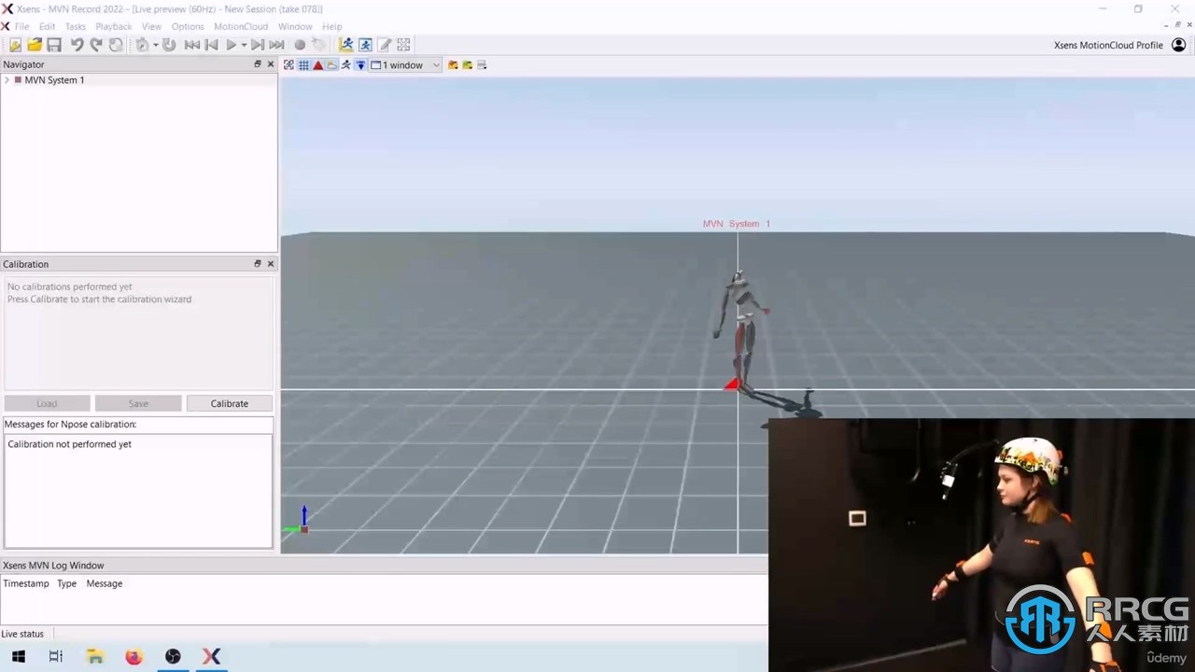Image resolution: width=1195 pixels, height=672 pixels.
Task: Save the session with the floppy icon
Action: pyautogui.click(x=54, y=45)
